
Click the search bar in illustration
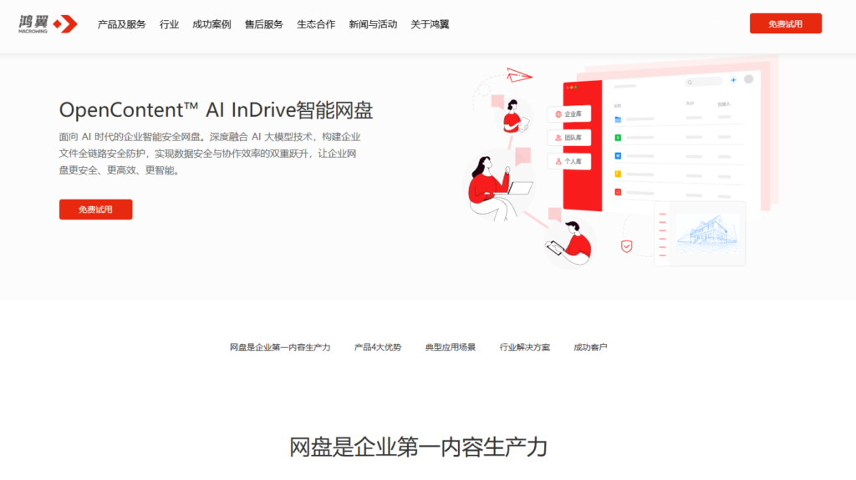click(703, 82)
